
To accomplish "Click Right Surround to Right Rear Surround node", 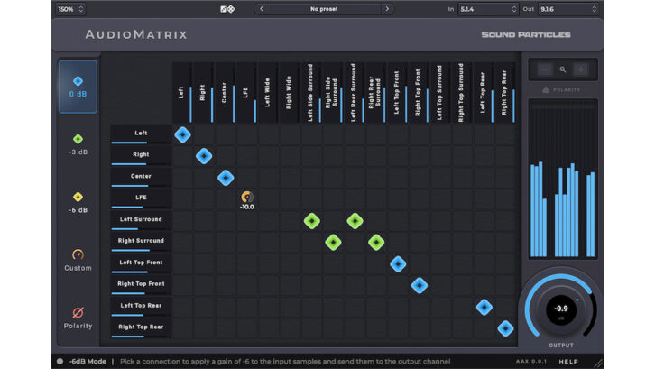I will click(x=376, y=243).
